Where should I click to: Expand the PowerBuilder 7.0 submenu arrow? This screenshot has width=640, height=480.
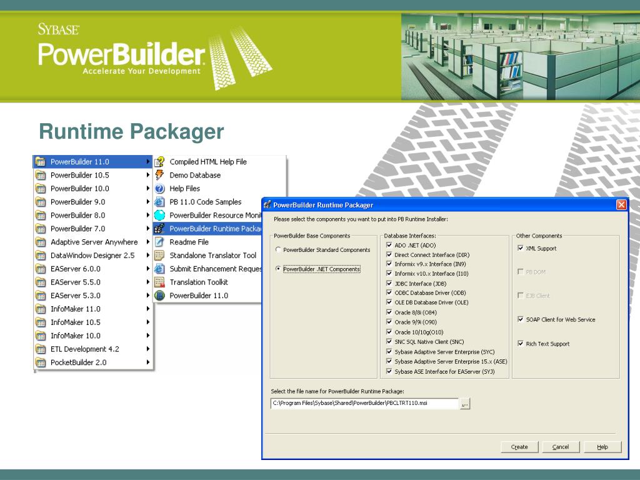[147, 229]
